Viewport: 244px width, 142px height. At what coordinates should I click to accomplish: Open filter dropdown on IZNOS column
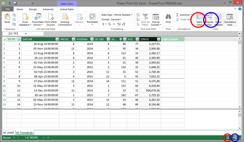pos(158,39)
